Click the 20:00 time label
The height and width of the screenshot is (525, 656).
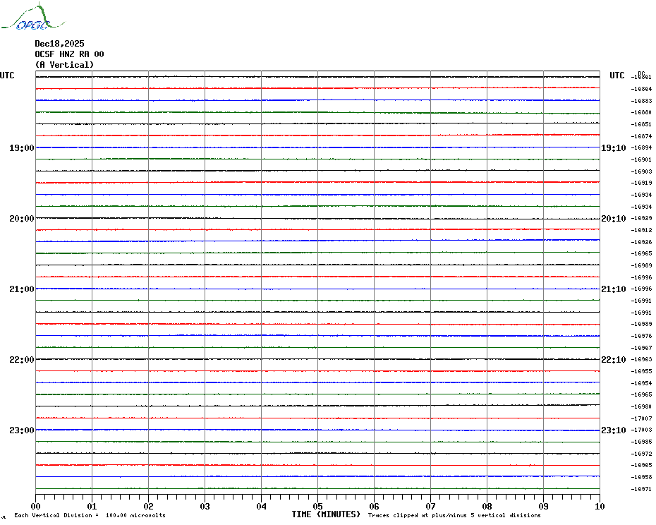[x=22, y=219]
